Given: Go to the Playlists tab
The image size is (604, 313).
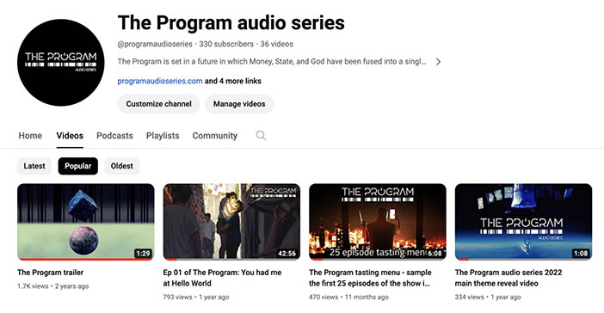Looking at the screenshot, I should (x=163, y=136).
